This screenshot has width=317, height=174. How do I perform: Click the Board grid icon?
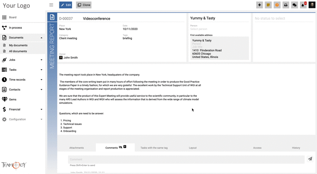pos(4,17)
